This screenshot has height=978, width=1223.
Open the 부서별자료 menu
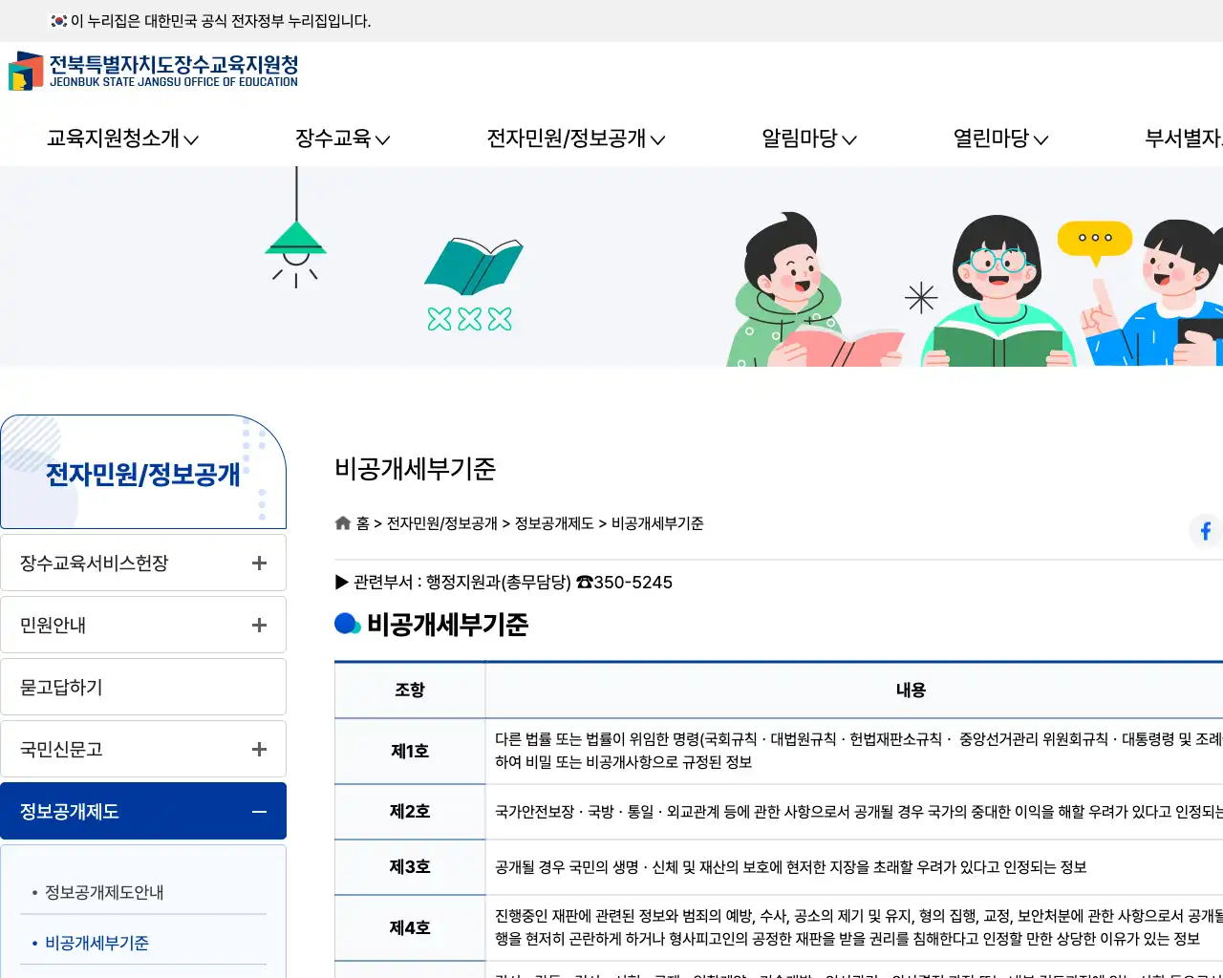[x=1183, y=138]
